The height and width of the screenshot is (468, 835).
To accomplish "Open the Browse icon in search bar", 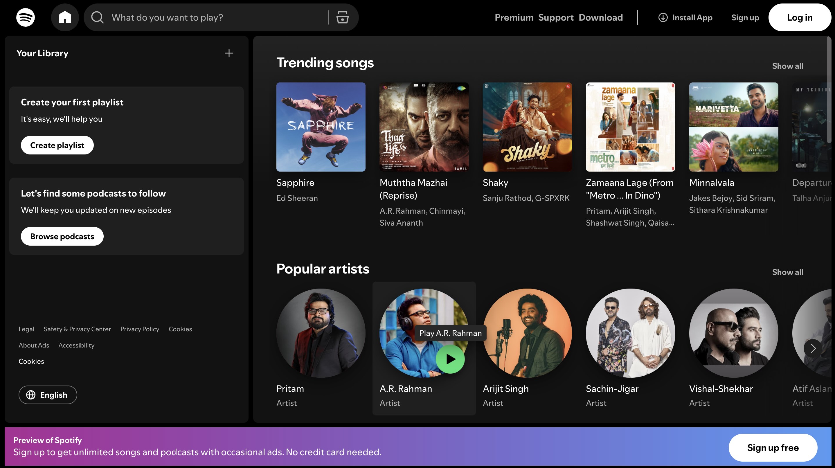I will click(x=342, y=17).
